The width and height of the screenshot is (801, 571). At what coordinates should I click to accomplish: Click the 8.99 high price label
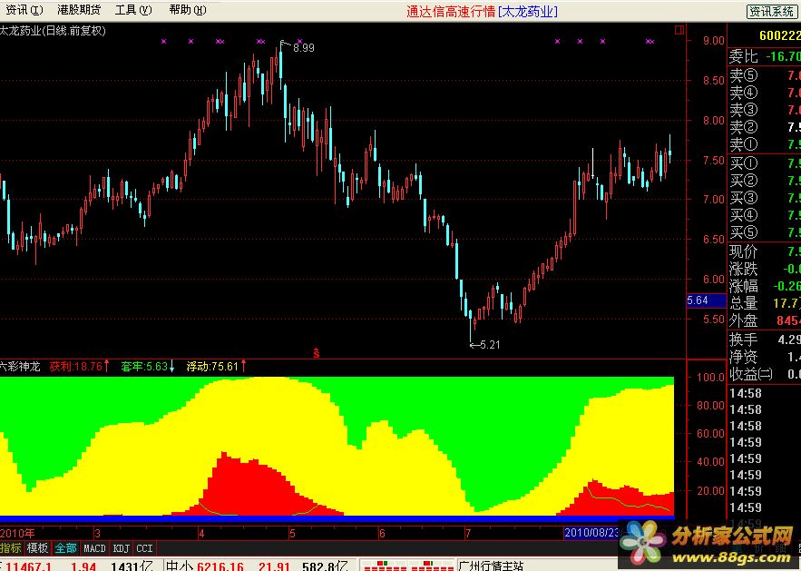tap(304, 47)
